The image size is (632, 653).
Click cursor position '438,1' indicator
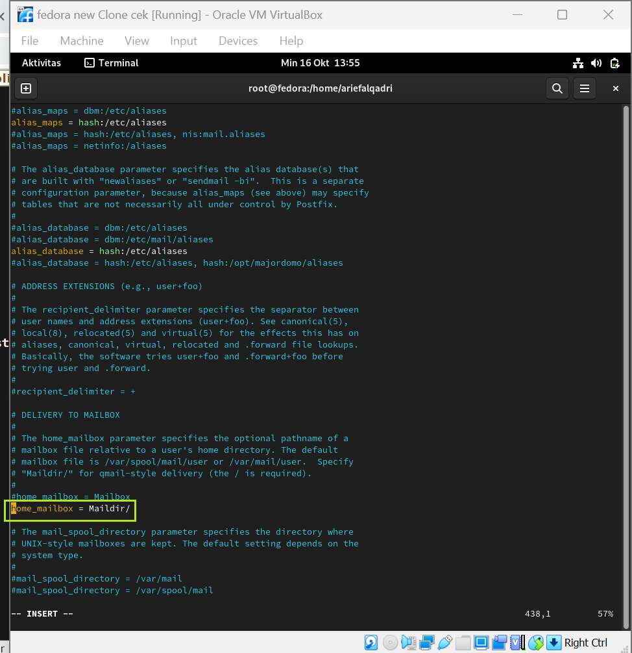tap(538, 614)
